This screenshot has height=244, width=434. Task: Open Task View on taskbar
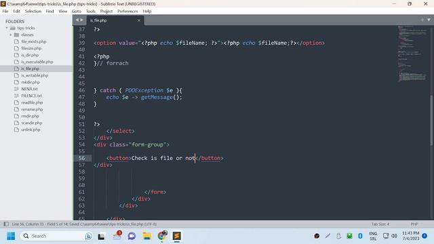coord(101,237)
